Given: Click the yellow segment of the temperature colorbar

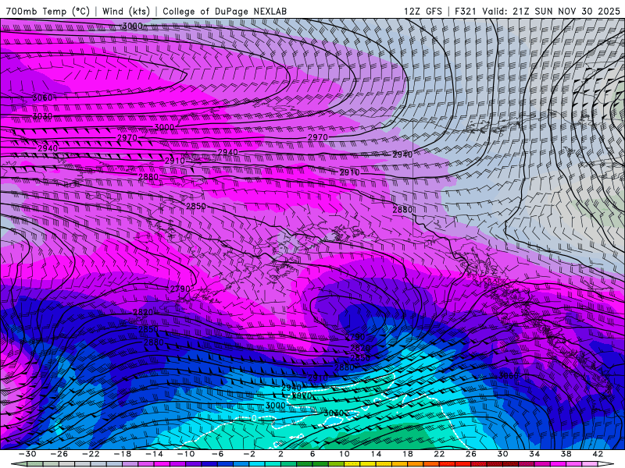Looking at the screenshot, I should click(368, 464).
